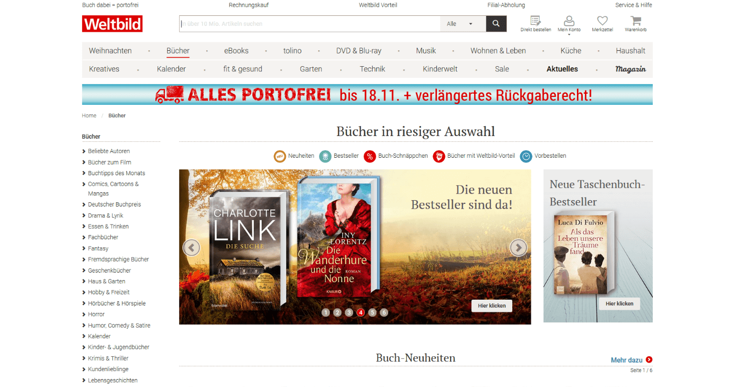The height and width of the screenshot is (387, 736).
Task: Expand Comics, Cartoons & Mangas category
Action: (84, 184)
